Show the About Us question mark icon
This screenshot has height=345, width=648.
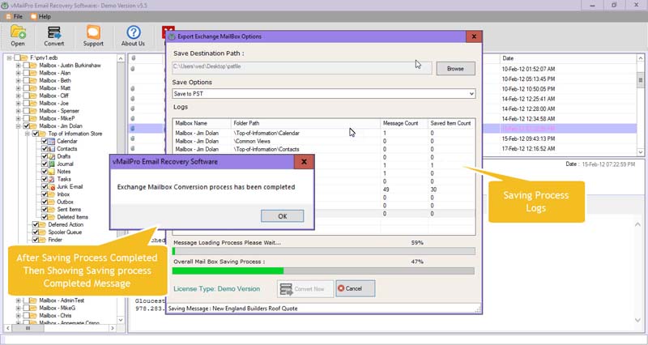pyautogui.click(x=134, y=32)
